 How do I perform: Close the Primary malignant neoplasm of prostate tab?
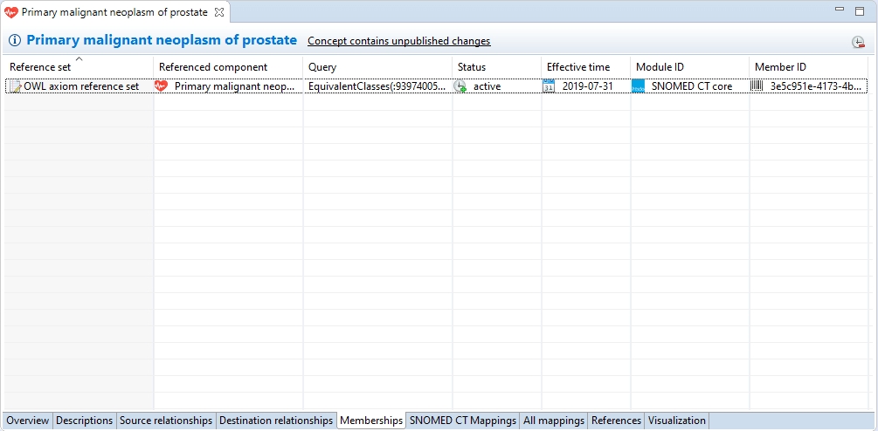[x=219, y=12]
